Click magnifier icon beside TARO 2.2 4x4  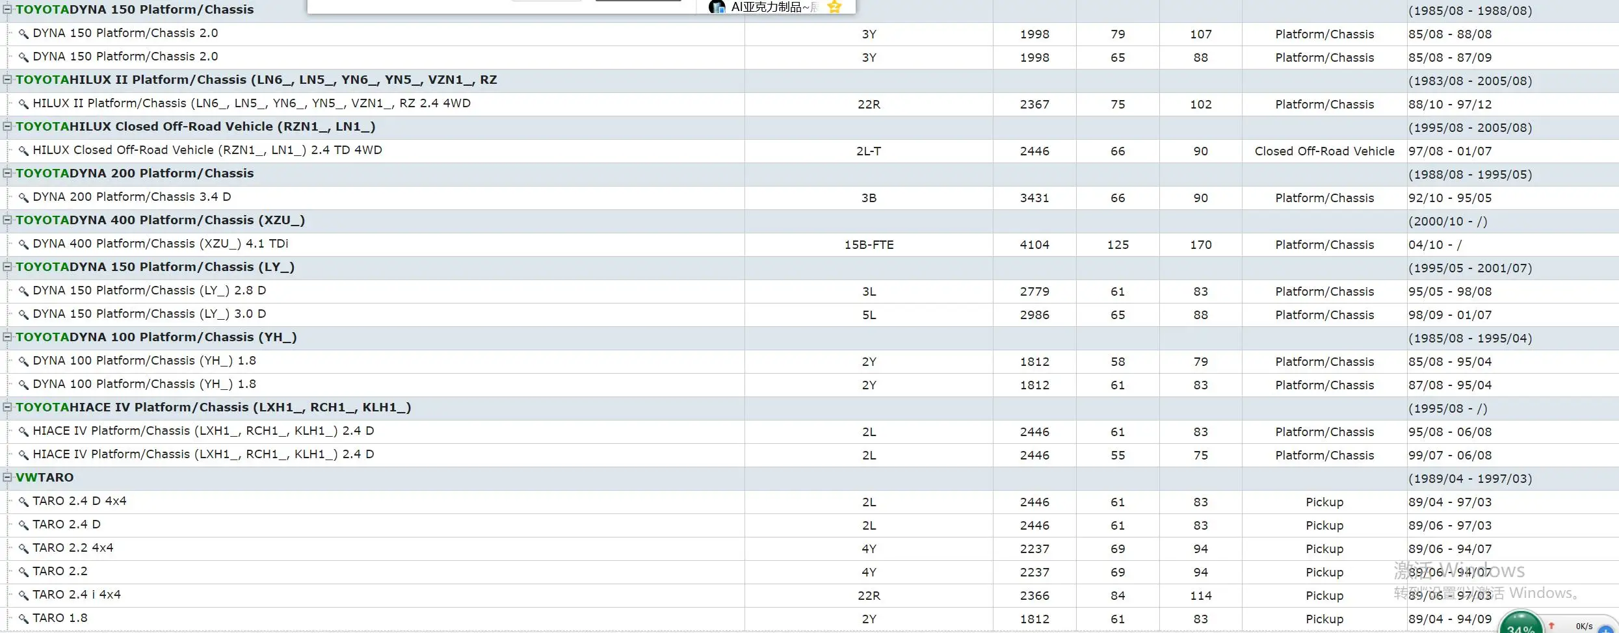[23, 549]
